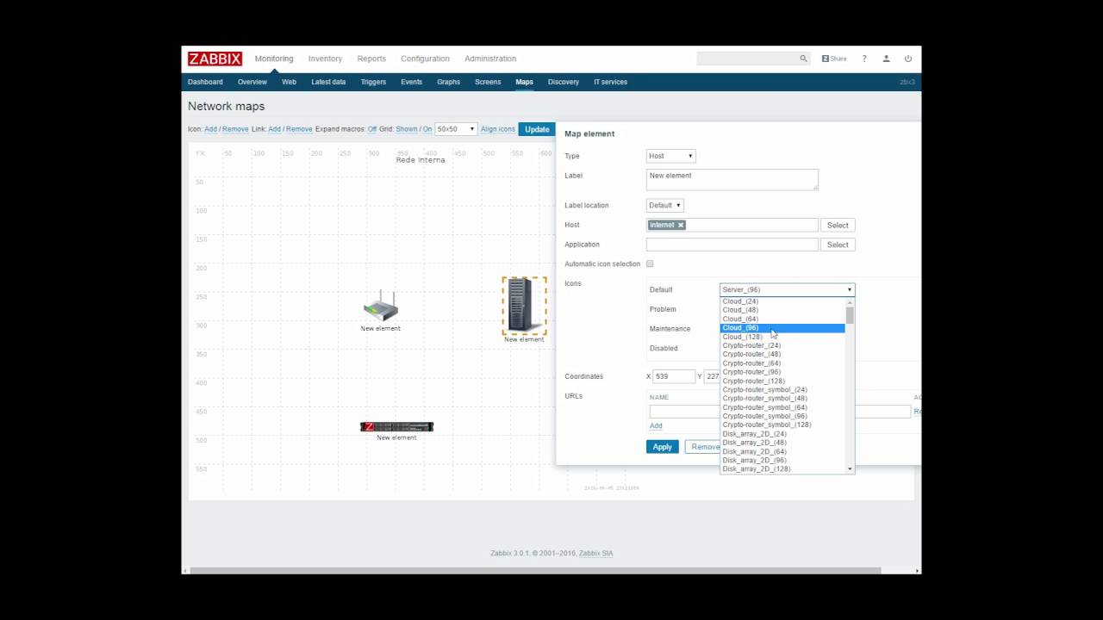This screenshot has width=1103, height=620.
Task: Open the Reports top menu
Action: point(371,59)
